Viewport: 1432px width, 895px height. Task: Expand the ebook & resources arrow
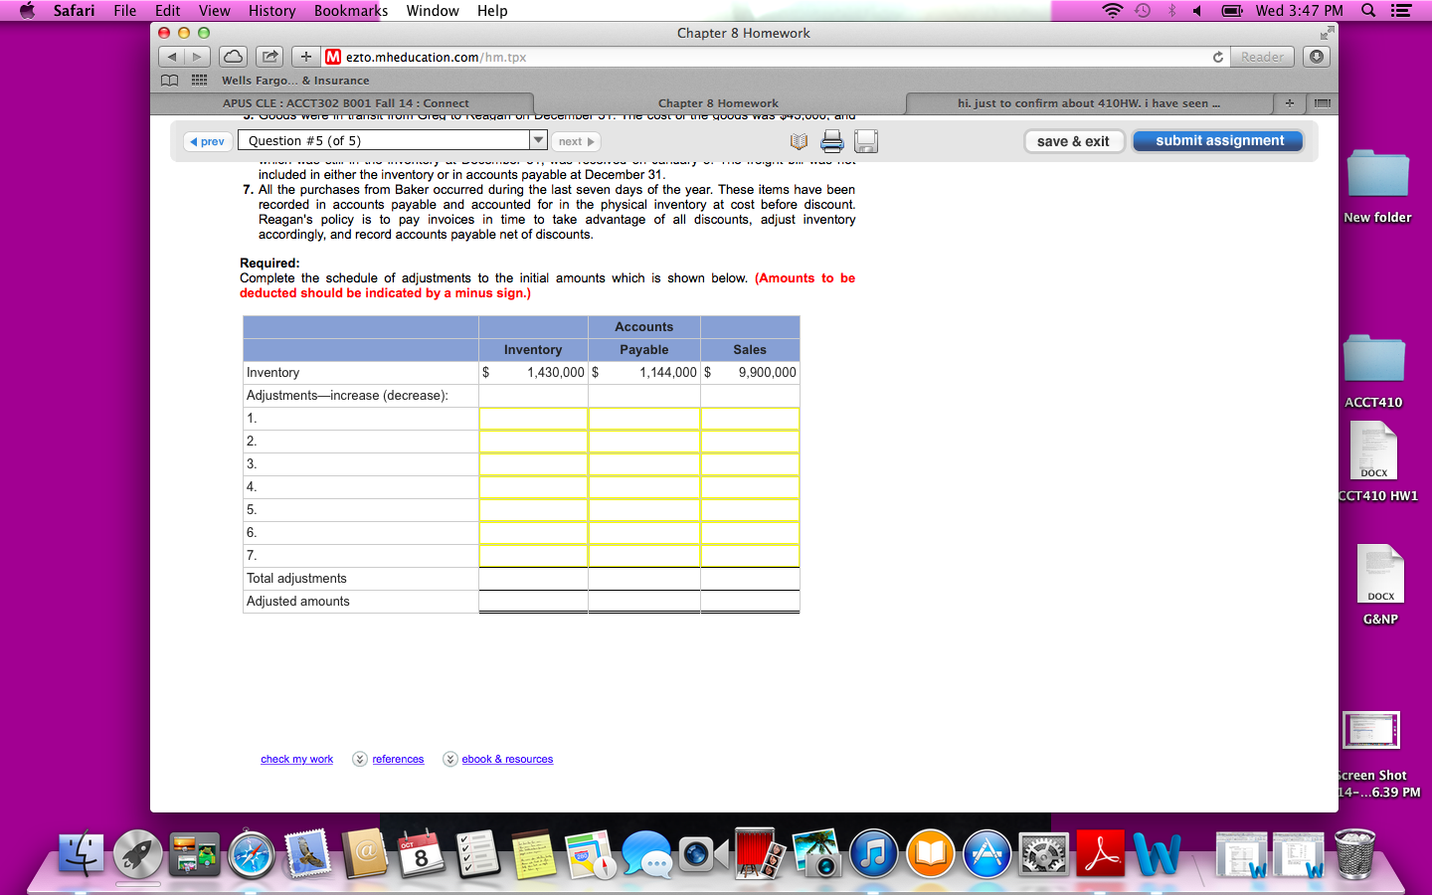tap(449, 759)
